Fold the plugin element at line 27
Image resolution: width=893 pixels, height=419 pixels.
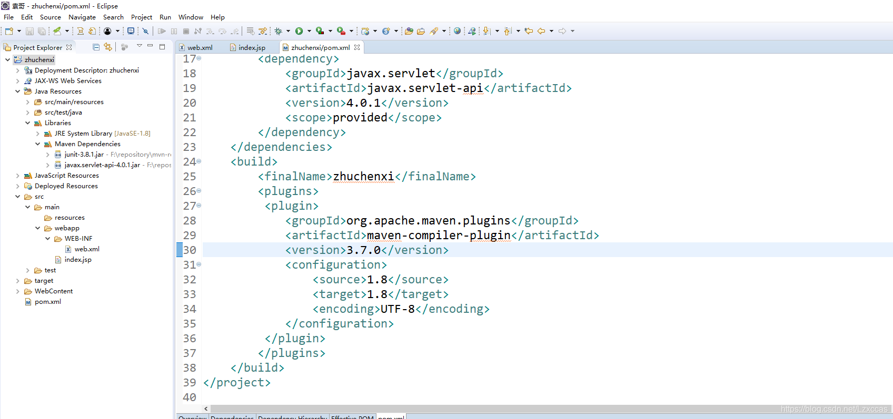click(x=199, y=206)
